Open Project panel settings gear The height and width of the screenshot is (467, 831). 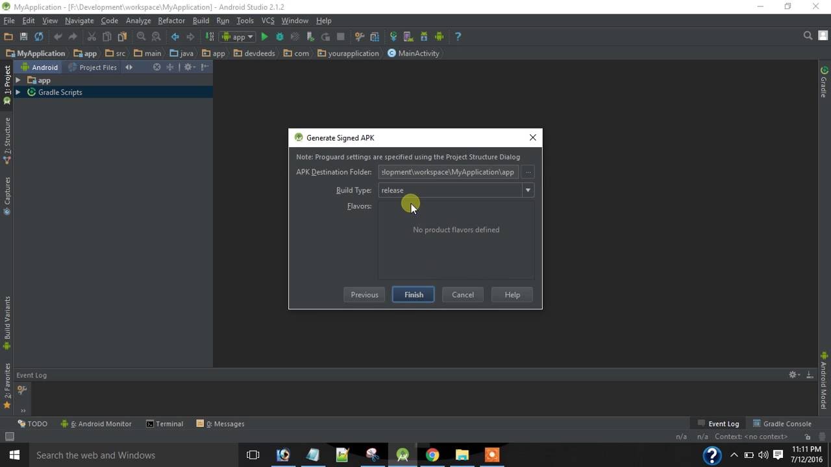(188, 67)
